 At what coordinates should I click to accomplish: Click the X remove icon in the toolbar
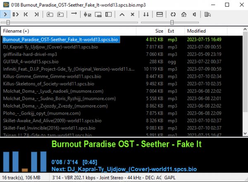coord(133,14)
